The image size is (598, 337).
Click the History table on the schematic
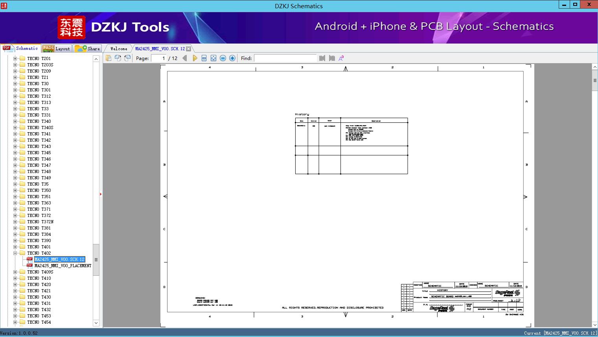pyautogui.click(x=351, y=146)
